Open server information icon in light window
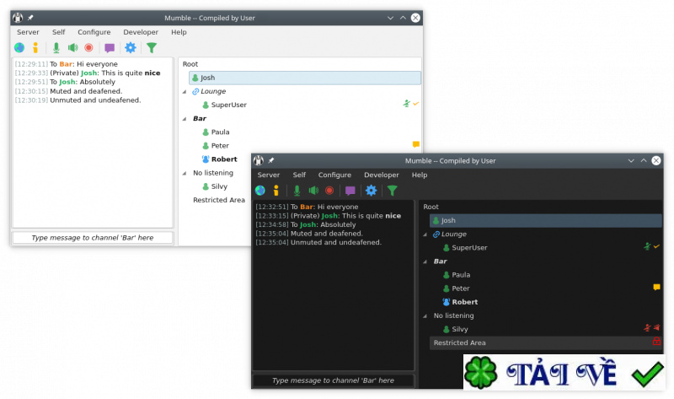 click(x=35, y=48)
